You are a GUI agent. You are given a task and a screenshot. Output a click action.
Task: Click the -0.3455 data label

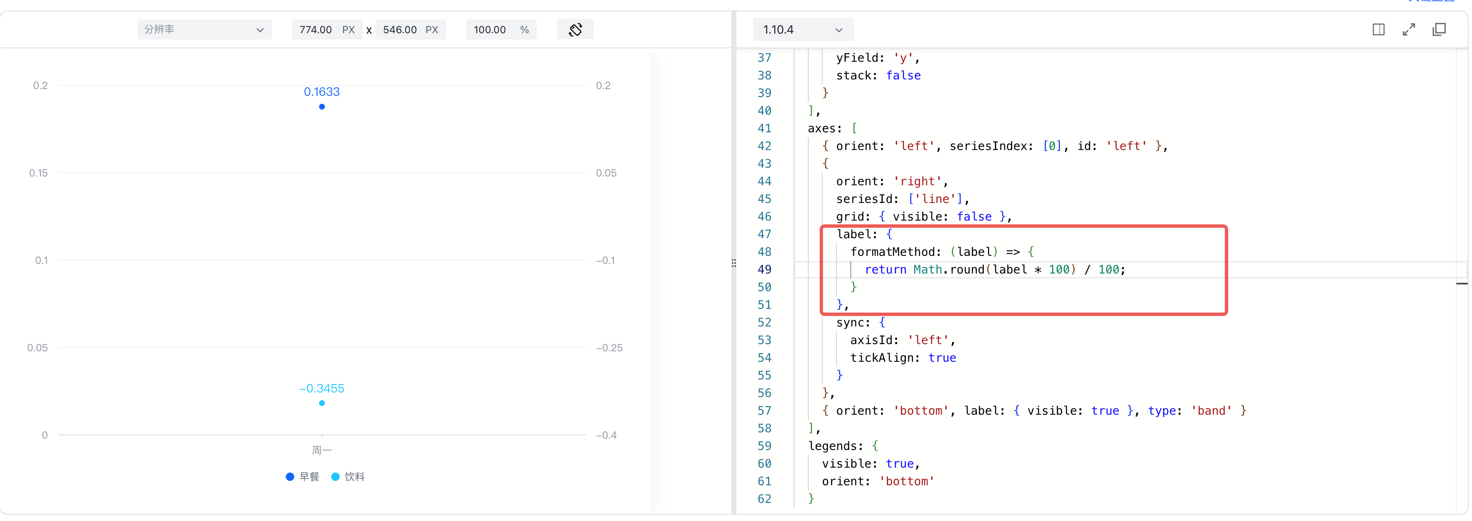coord(322,389)
